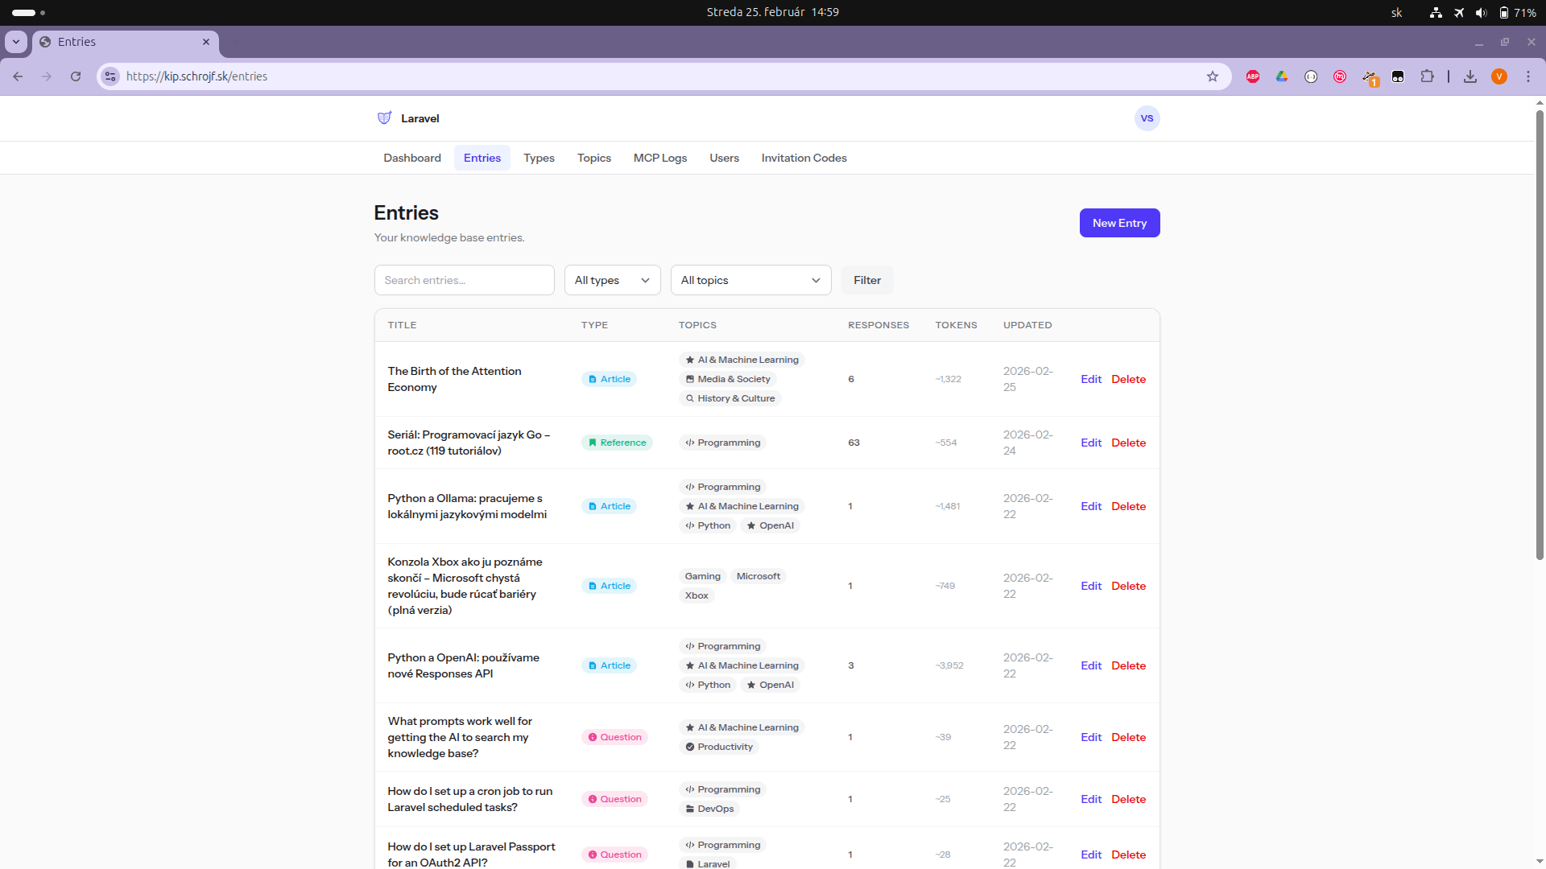Open The Birth of the Attention Economy title
1546x869 pixels.
click(x=454, y=379)
